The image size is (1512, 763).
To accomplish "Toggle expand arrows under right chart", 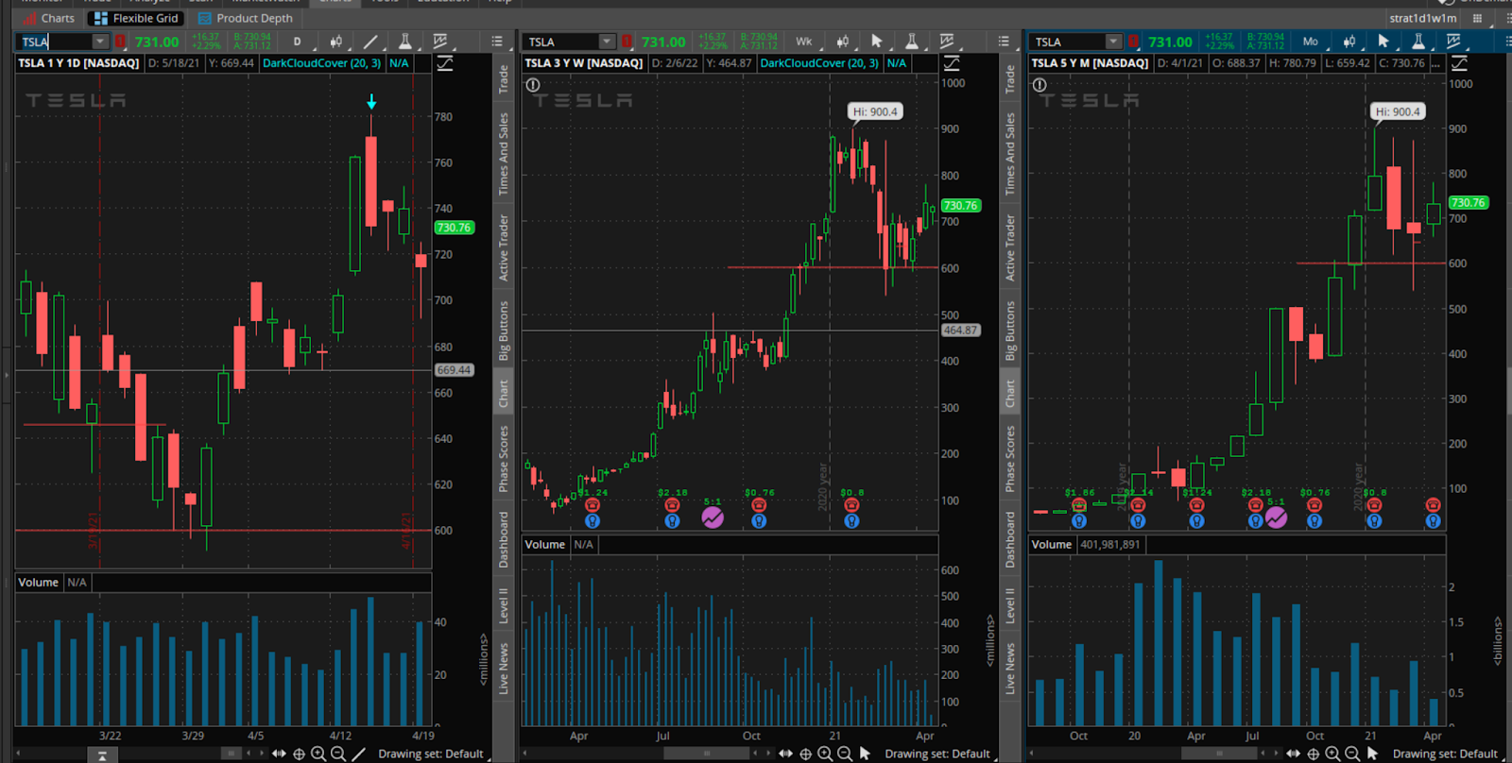I will click(x=1293, y=754).
